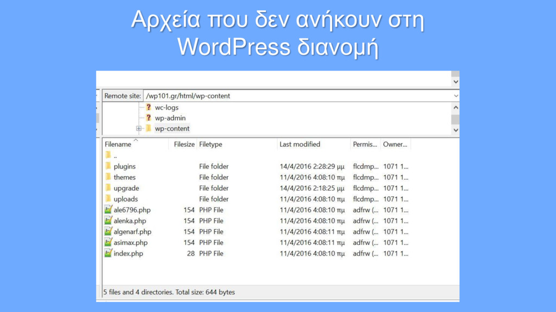Select the algenarf.php filename
The width and height of the screenshot is (556, 312).
pos(132,232)
